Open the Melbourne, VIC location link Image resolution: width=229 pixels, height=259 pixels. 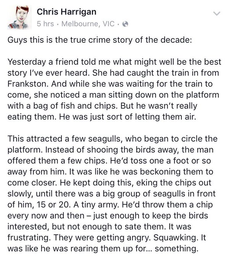point(88,24)
